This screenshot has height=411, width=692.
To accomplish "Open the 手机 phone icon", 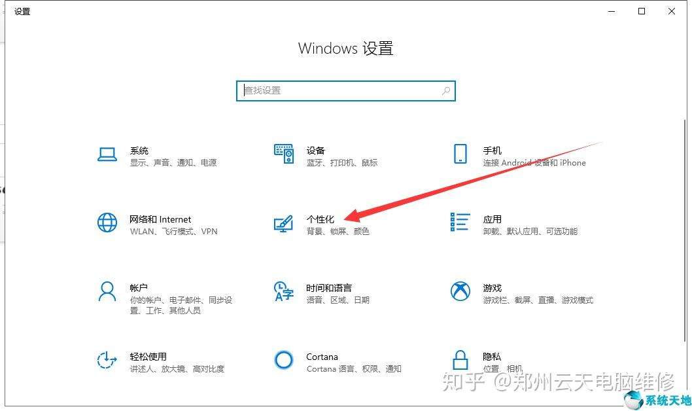I will pos(460,154).
